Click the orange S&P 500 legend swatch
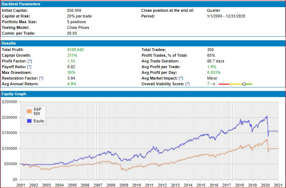 tap(29, 111)
